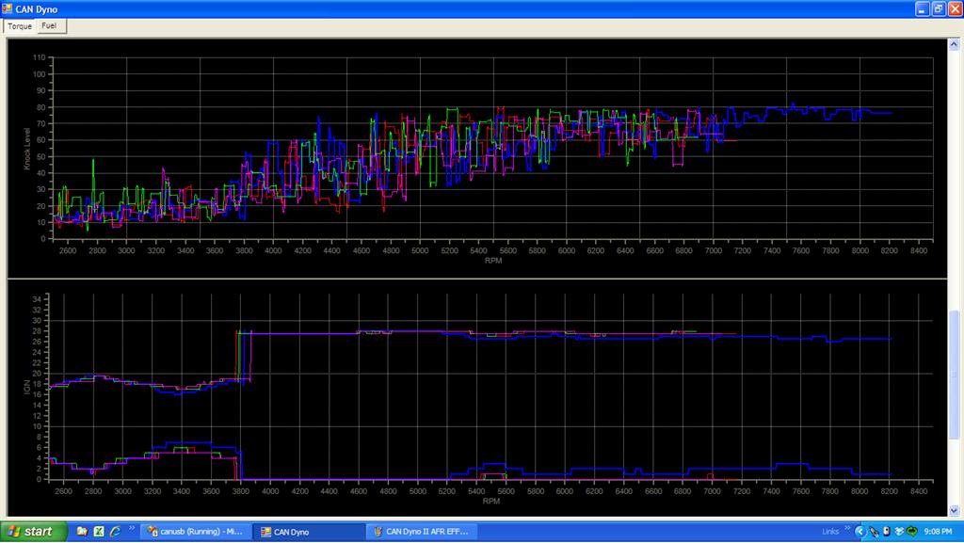Viewport: 964px width, 543px height.
Task: Expand the quick launch overflow chevron
Action: point(132,529)
